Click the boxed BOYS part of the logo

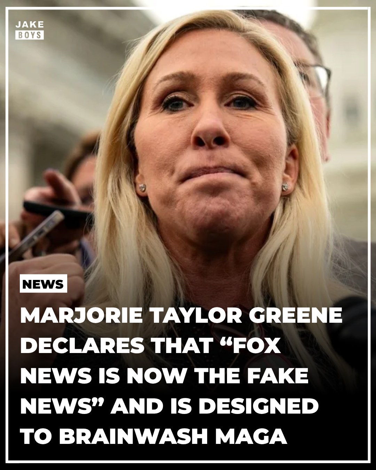(x=30, y=35)
